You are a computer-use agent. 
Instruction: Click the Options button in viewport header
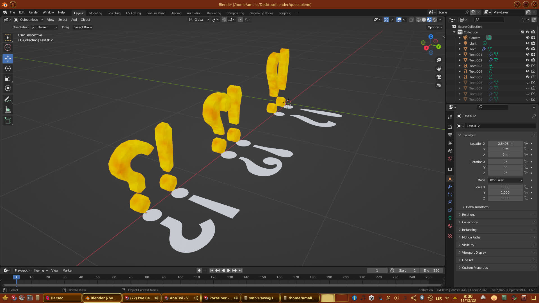435,27
